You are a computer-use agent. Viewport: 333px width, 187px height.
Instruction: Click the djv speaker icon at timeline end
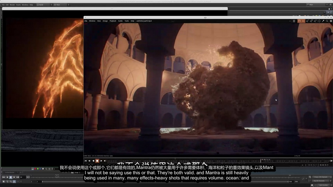pyautogui.click(x=331, y=161)
